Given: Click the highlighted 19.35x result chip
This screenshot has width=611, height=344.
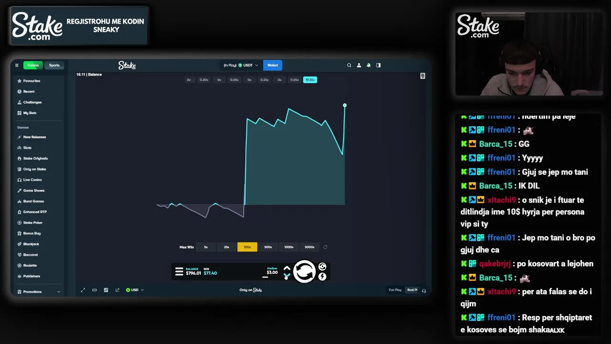Looking at the screenshot, I should [310, 80].
